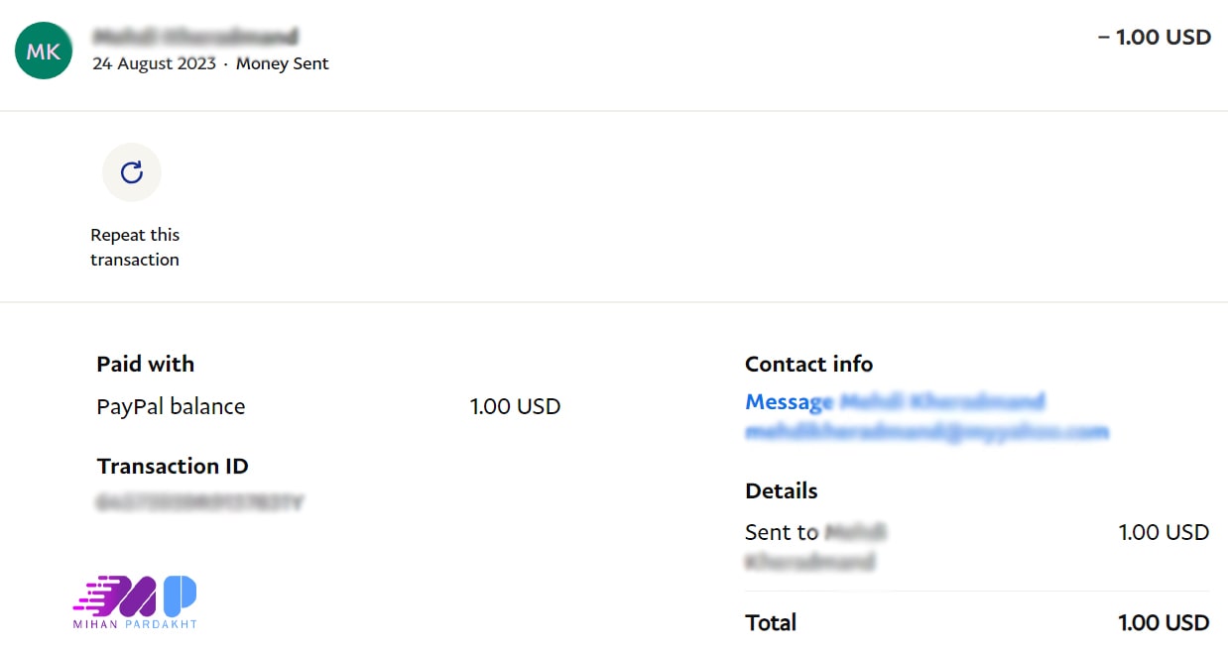Click the blurred email address link
Viewport: 1228px width, 649px height.
pyautogui.click(x=926, y=432)
